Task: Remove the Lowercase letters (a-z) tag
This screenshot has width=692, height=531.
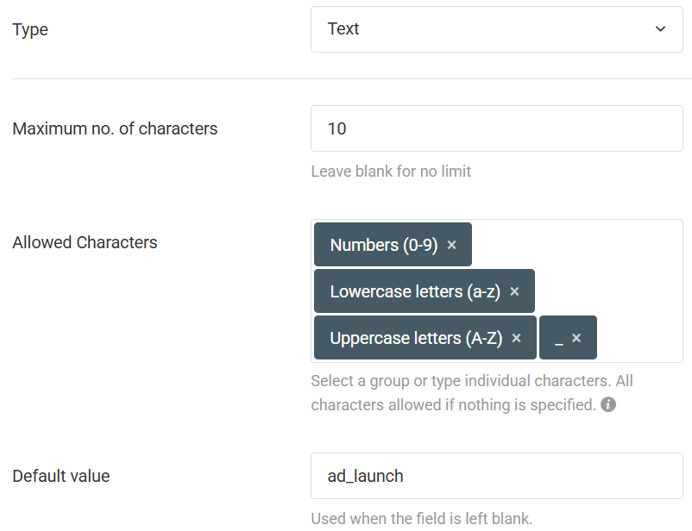Action: coord(514,292)
